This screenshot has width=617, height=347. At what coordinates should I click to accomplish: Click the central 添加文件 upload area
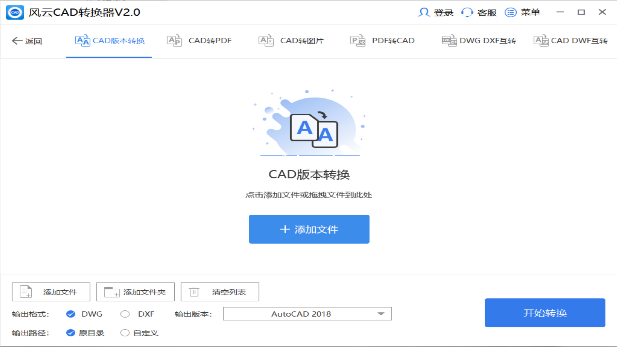(x=308, y=229)
